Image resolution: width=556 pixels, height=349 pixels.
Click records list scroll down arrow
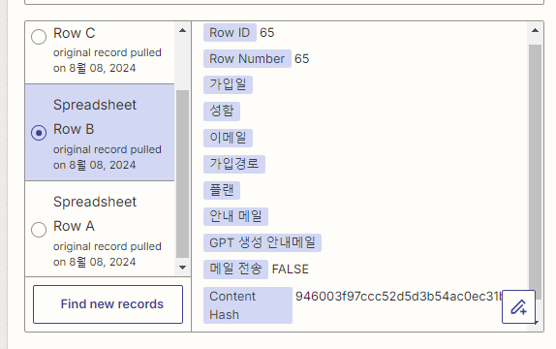[183, 268]
